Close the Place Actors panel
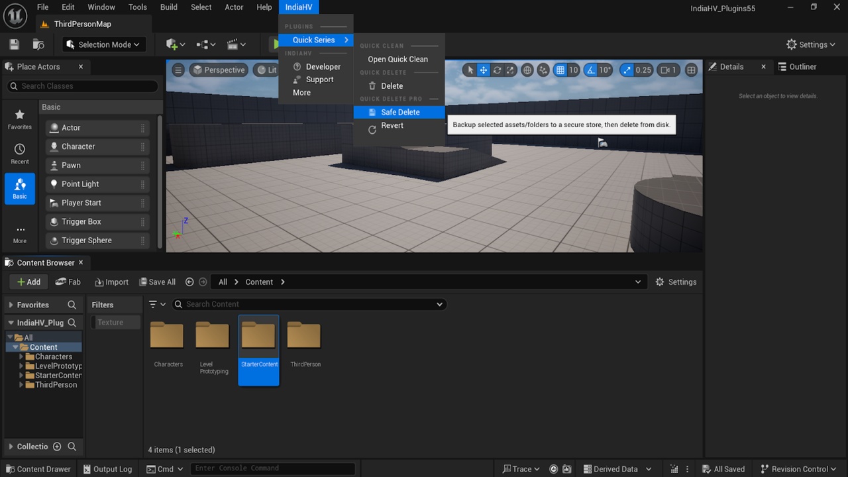 (81, 66)
